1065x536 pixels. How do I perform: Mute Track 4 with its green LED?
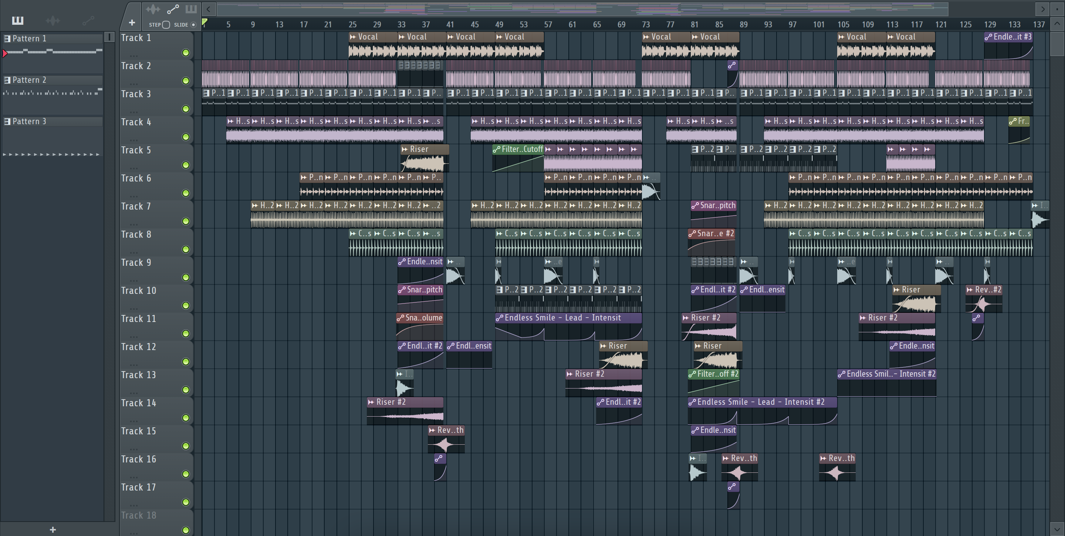(186, 137)
